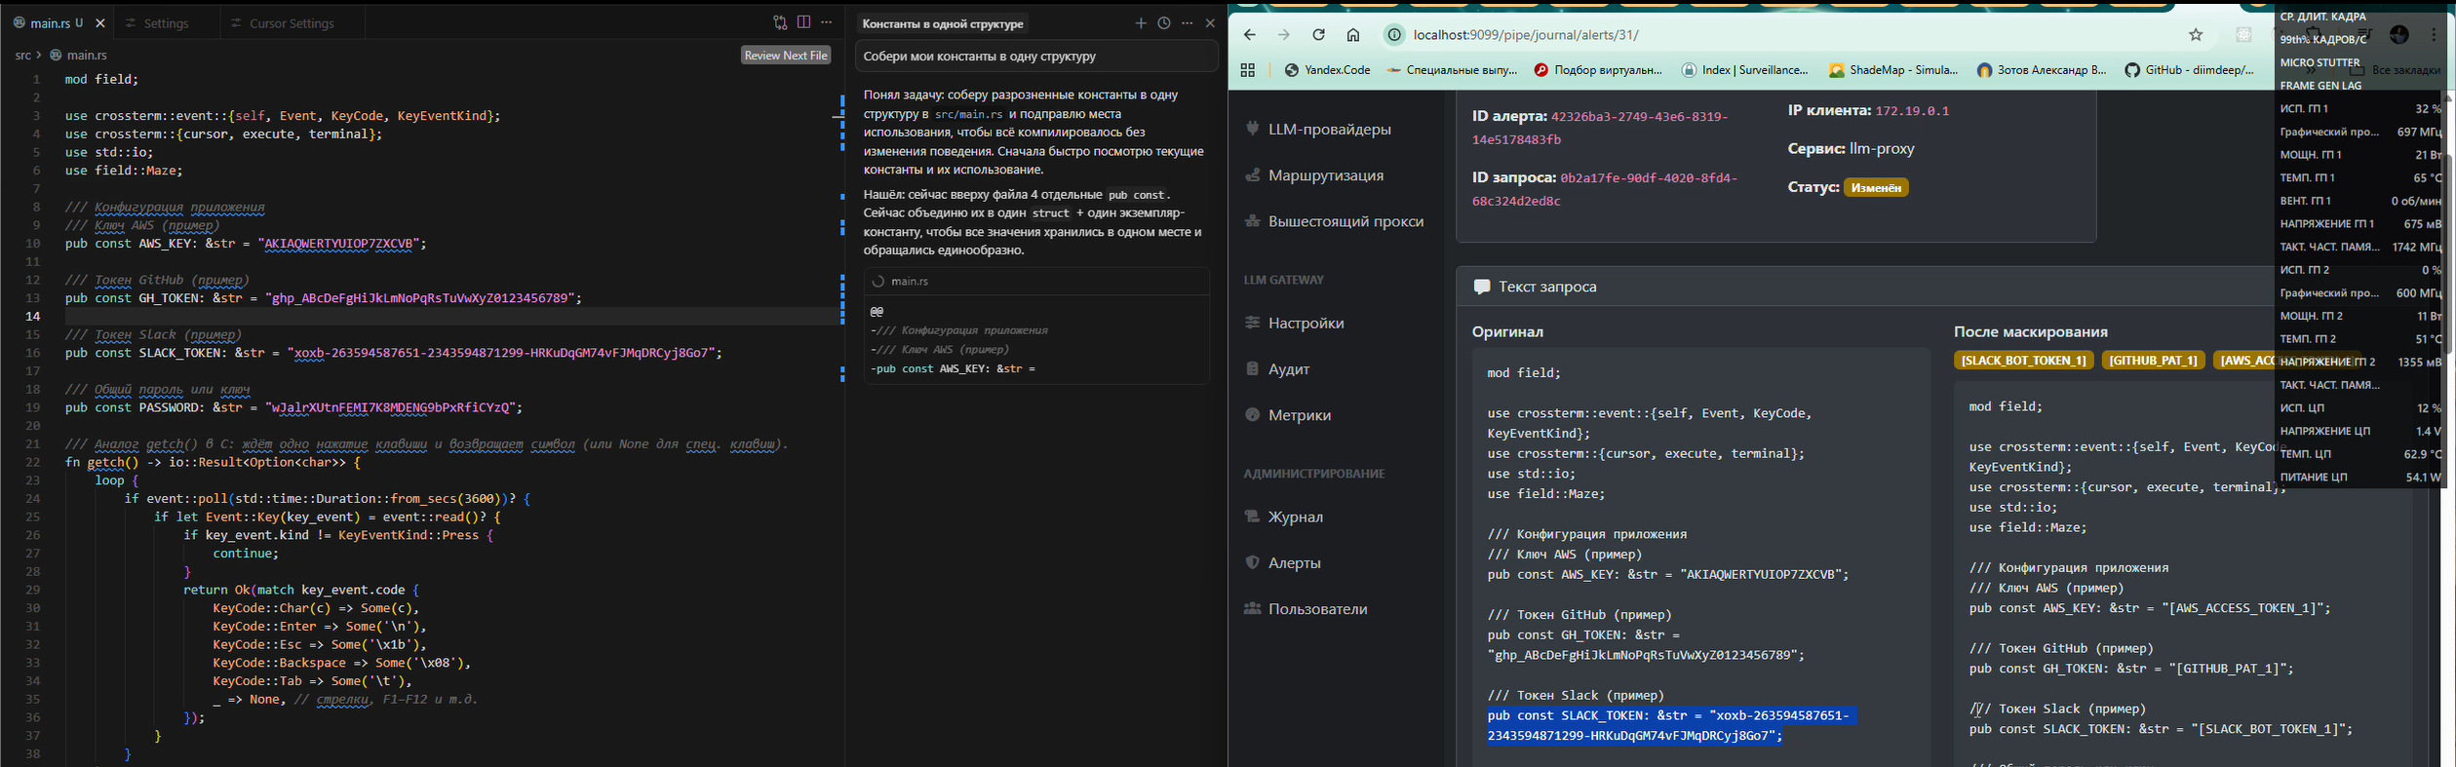The height and width of the screenshot is (767, 2456).
Task: Click the split editor icon
Action: click(803, 22)
